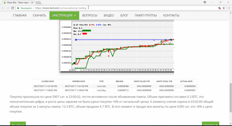Click the green back button at the page bottom
Screen dimensions: 232x126
tap(18, 124)
